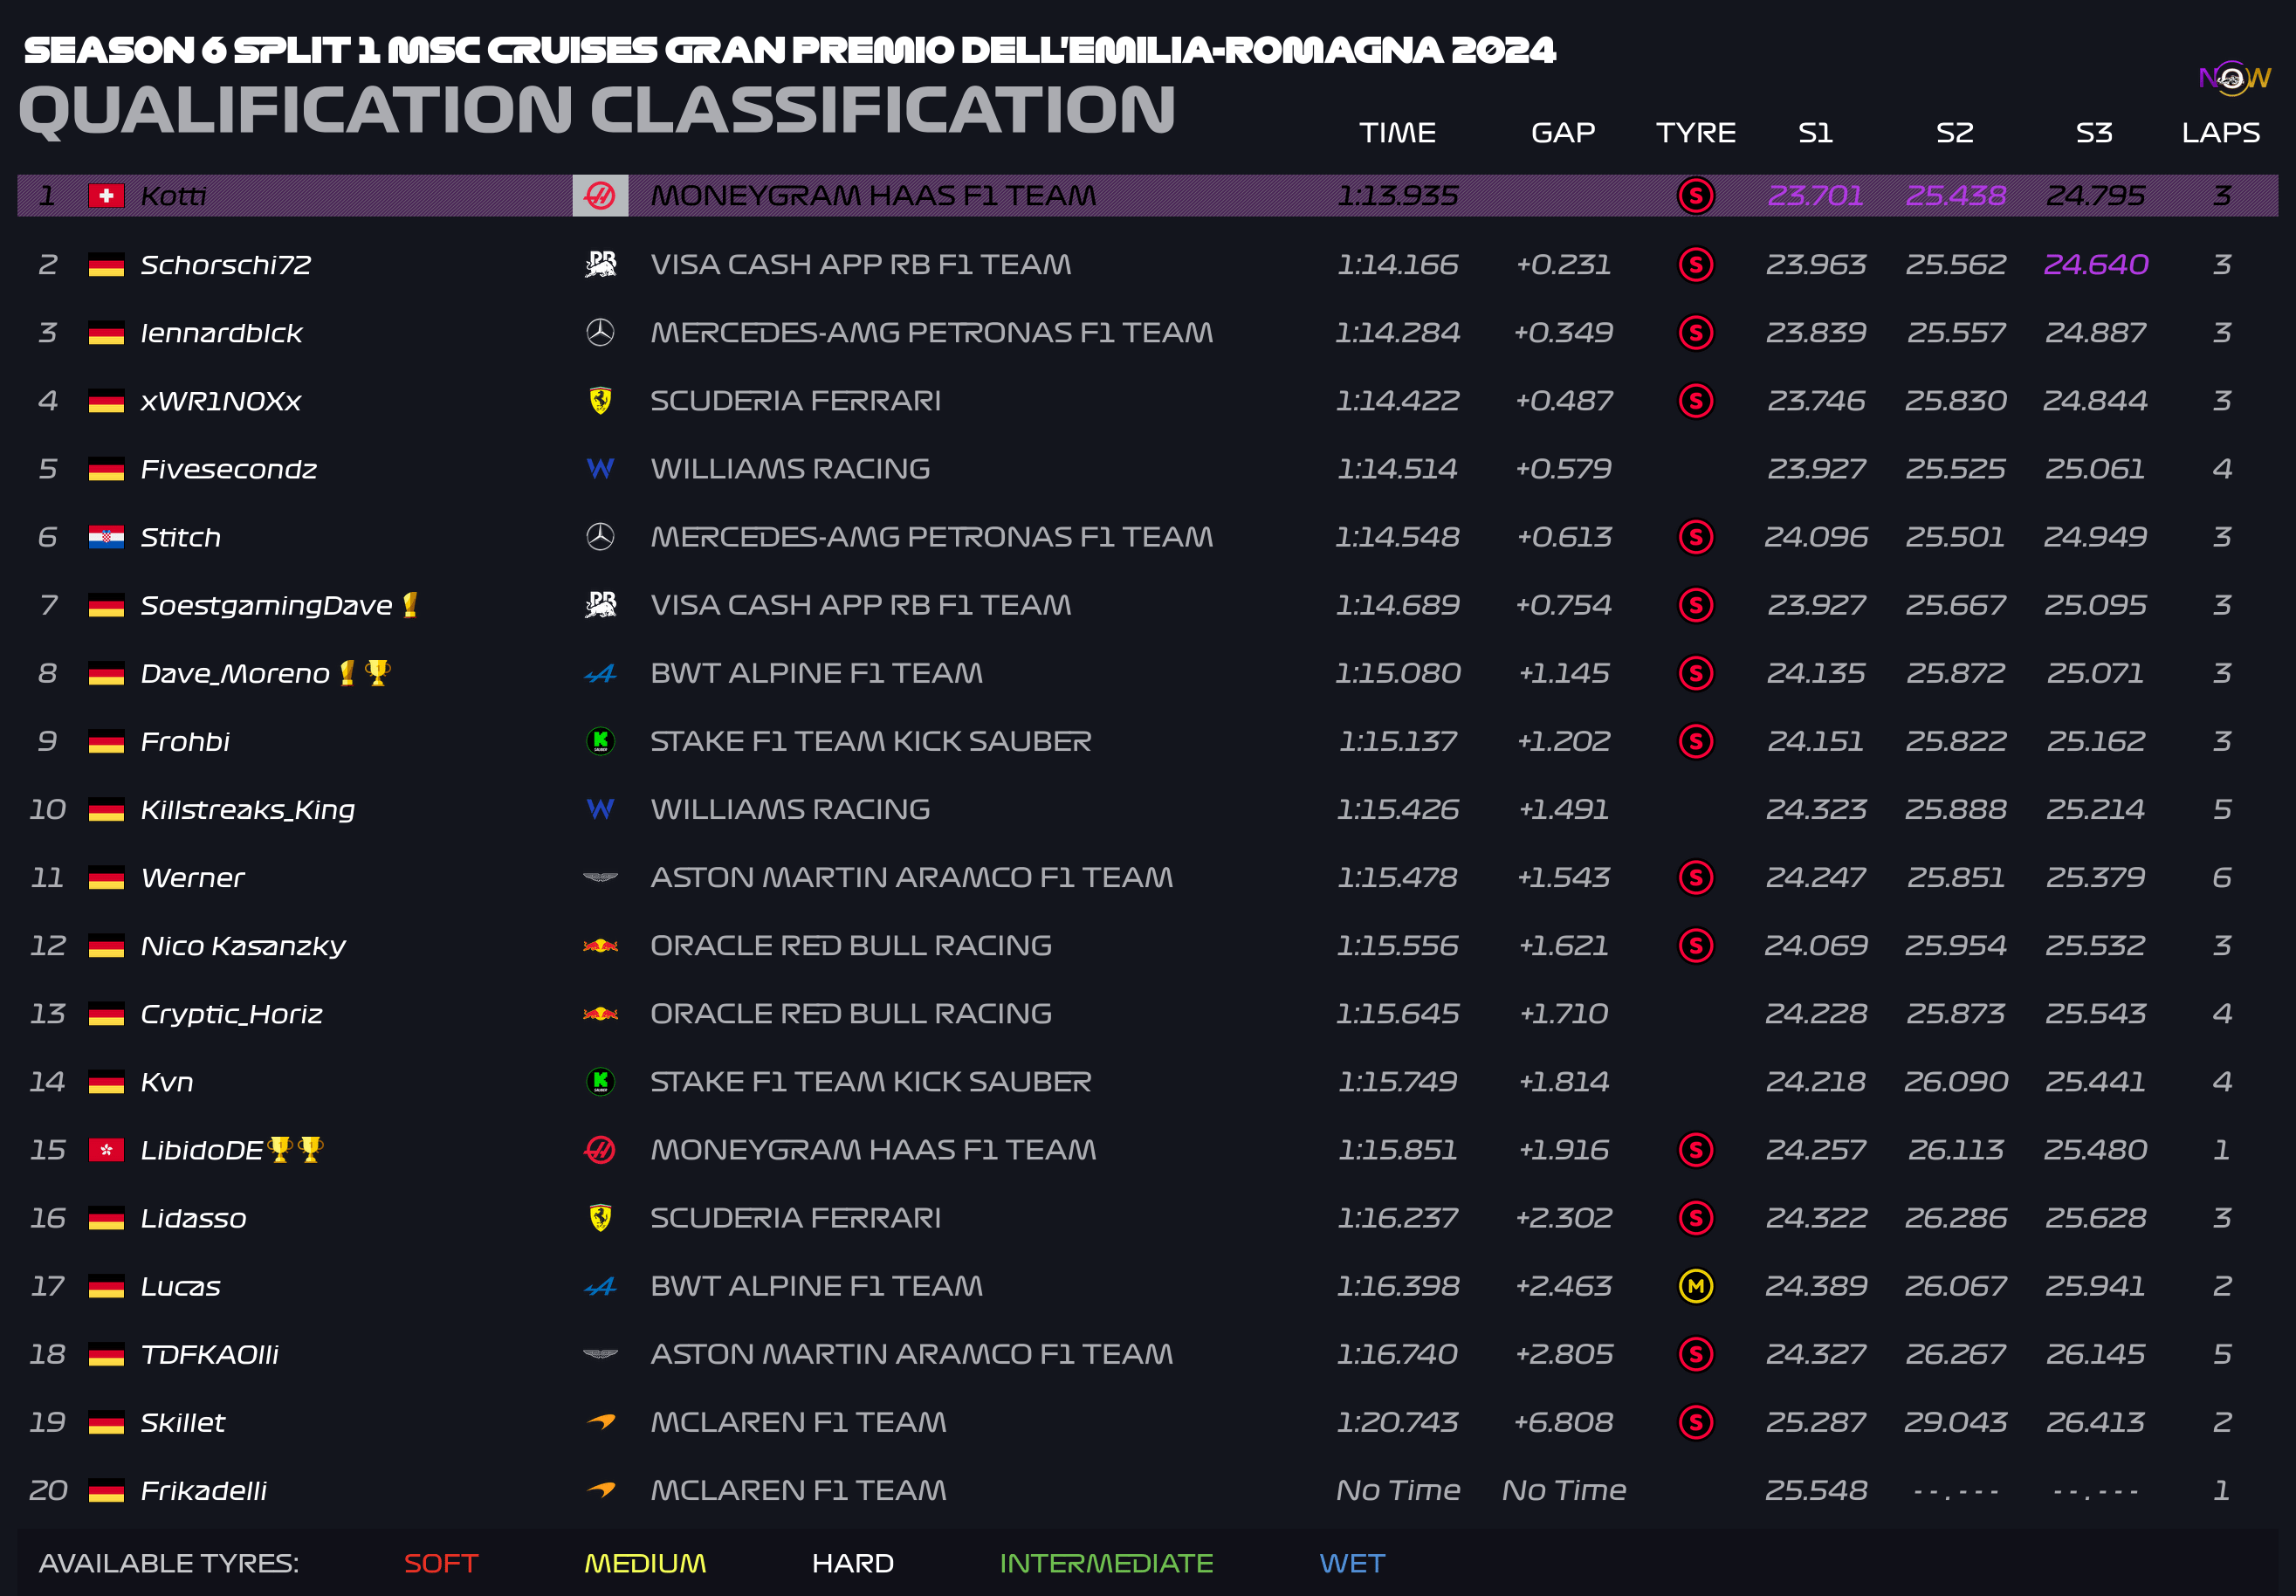2296x1596 pixels.
Task: Click the Williams logo in Fivesecondz's row
Action: [x=600, y=468]
